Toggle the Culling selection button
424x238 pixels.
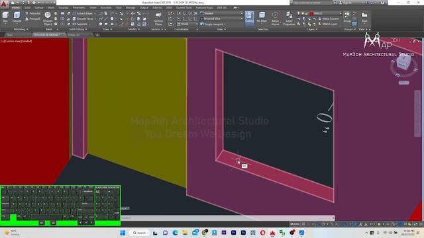click(249, 18)
